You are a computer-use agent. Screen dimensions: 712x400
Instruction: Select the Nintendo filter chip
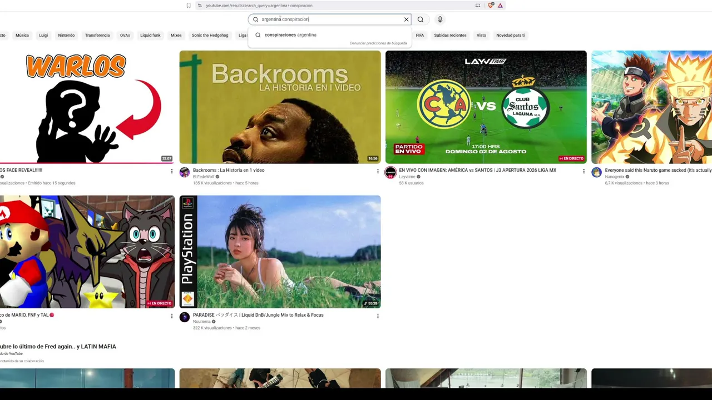coord(66,36)
